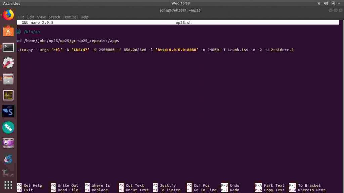Open Ubuntu Software from the dock
Image resolution: width=344 pixels, height=193 pixels.
pyautogui.click(x=8, y=31)
